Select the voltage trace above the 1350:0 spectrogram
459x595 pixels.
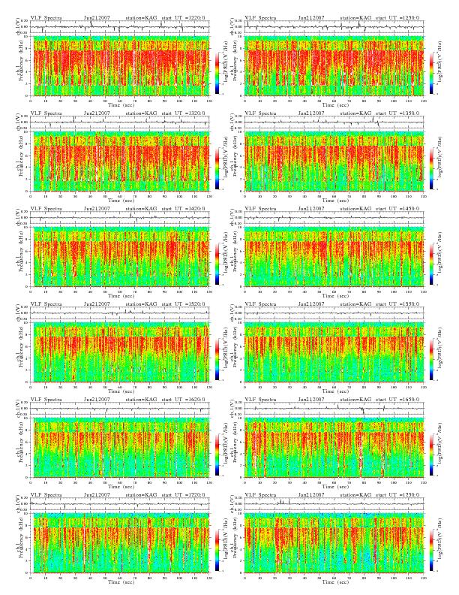click(x=334, y=122)
